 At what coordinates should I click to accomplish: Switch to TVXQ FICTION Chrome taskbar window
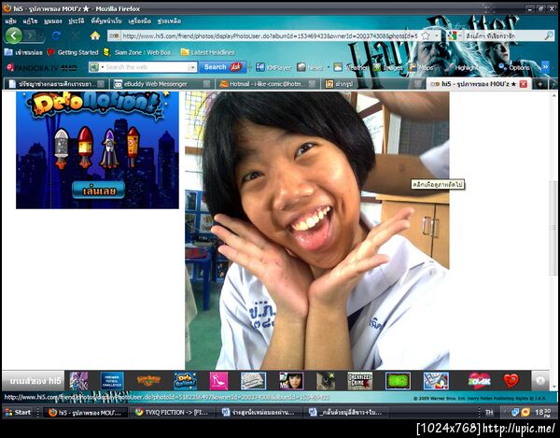tap(173, 412)
